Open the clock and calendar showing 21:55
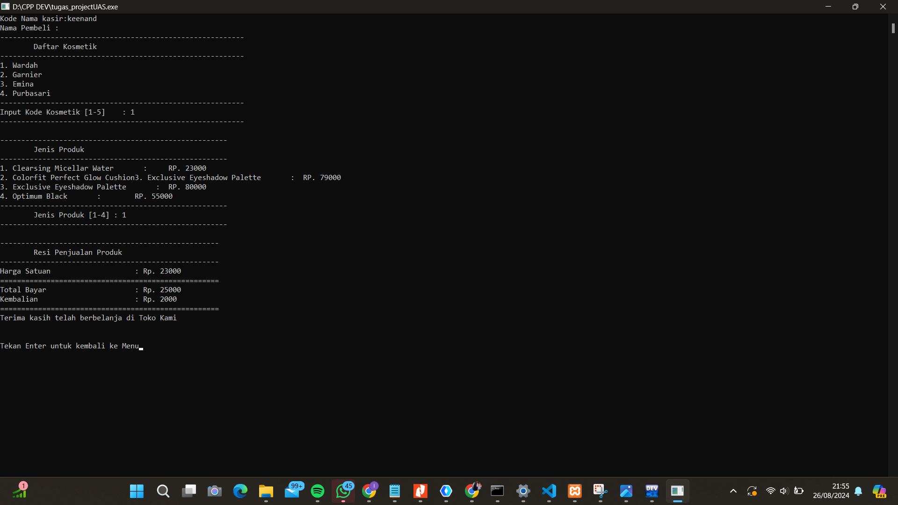 pos(831,491)
